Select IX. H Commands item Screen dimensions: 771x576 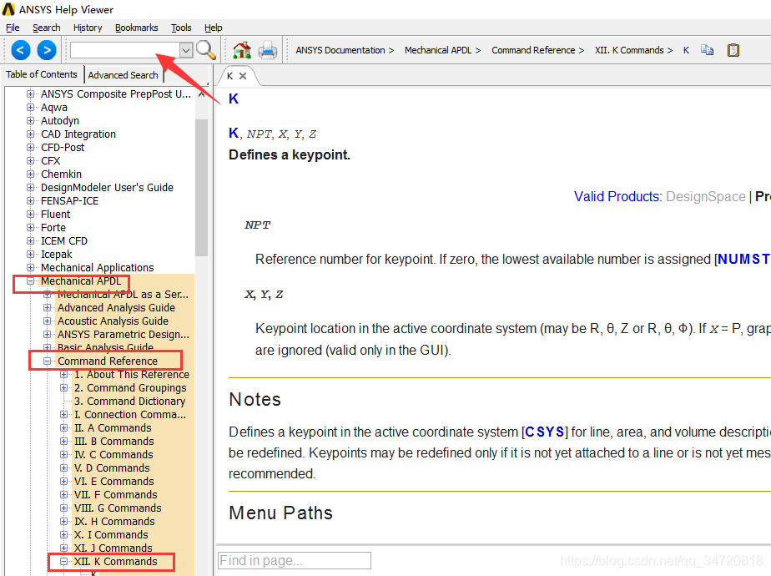coord(114,521)
